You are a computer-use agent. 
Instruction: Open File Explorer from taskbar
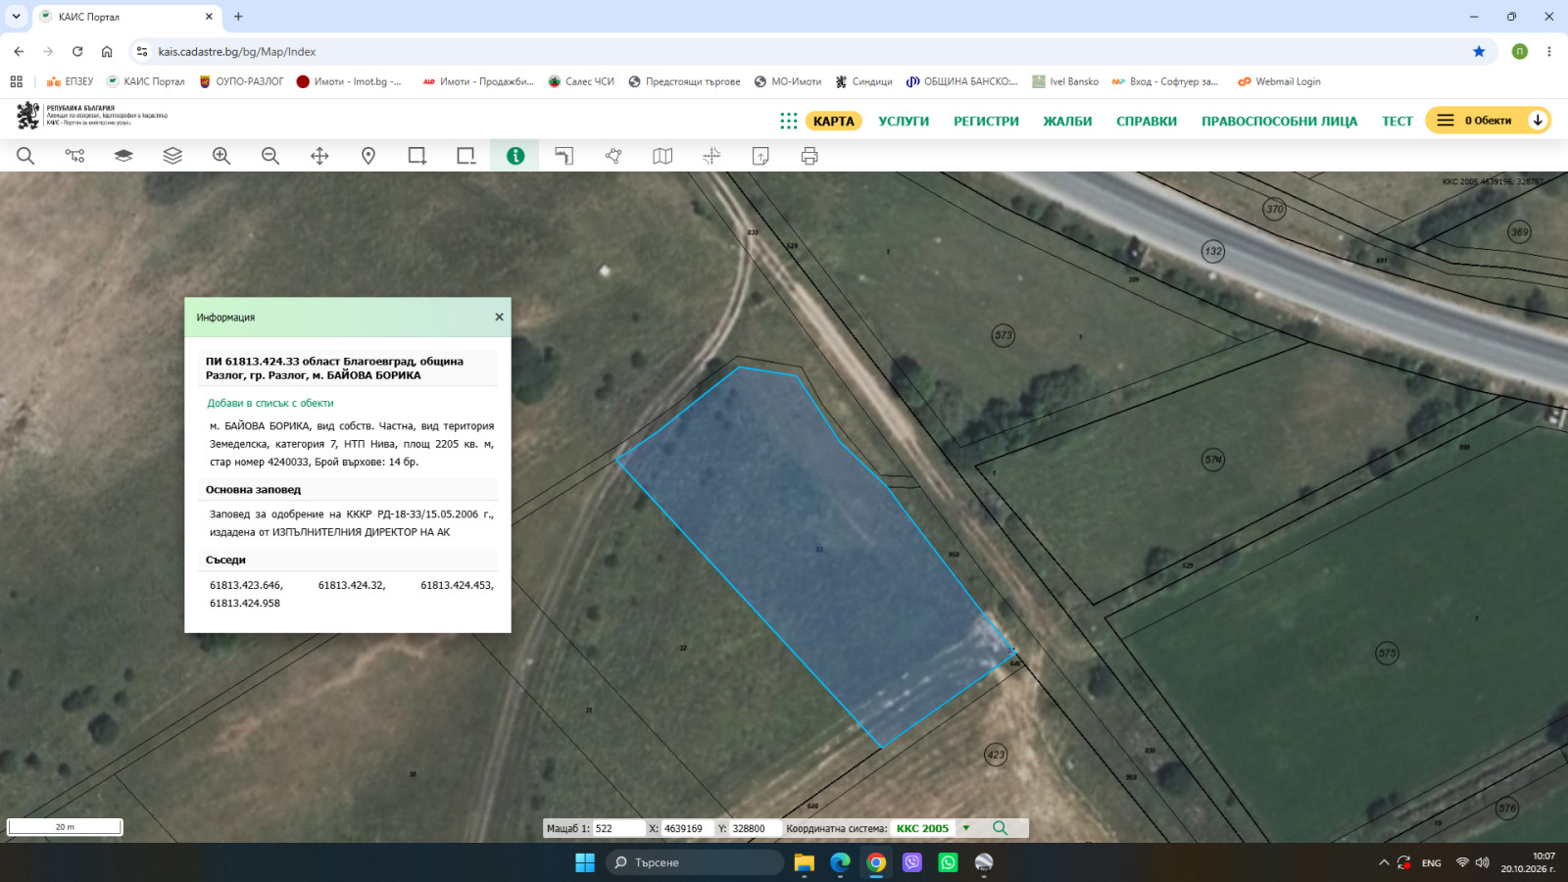point(805,862)
